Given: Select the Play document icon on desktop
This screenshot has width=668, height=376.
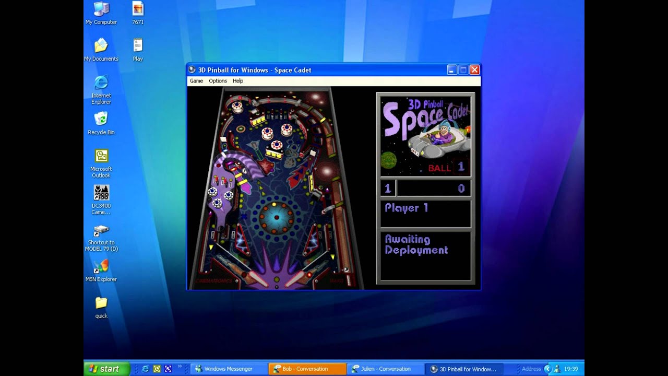Looking at the screenshot, I should 138,50.
